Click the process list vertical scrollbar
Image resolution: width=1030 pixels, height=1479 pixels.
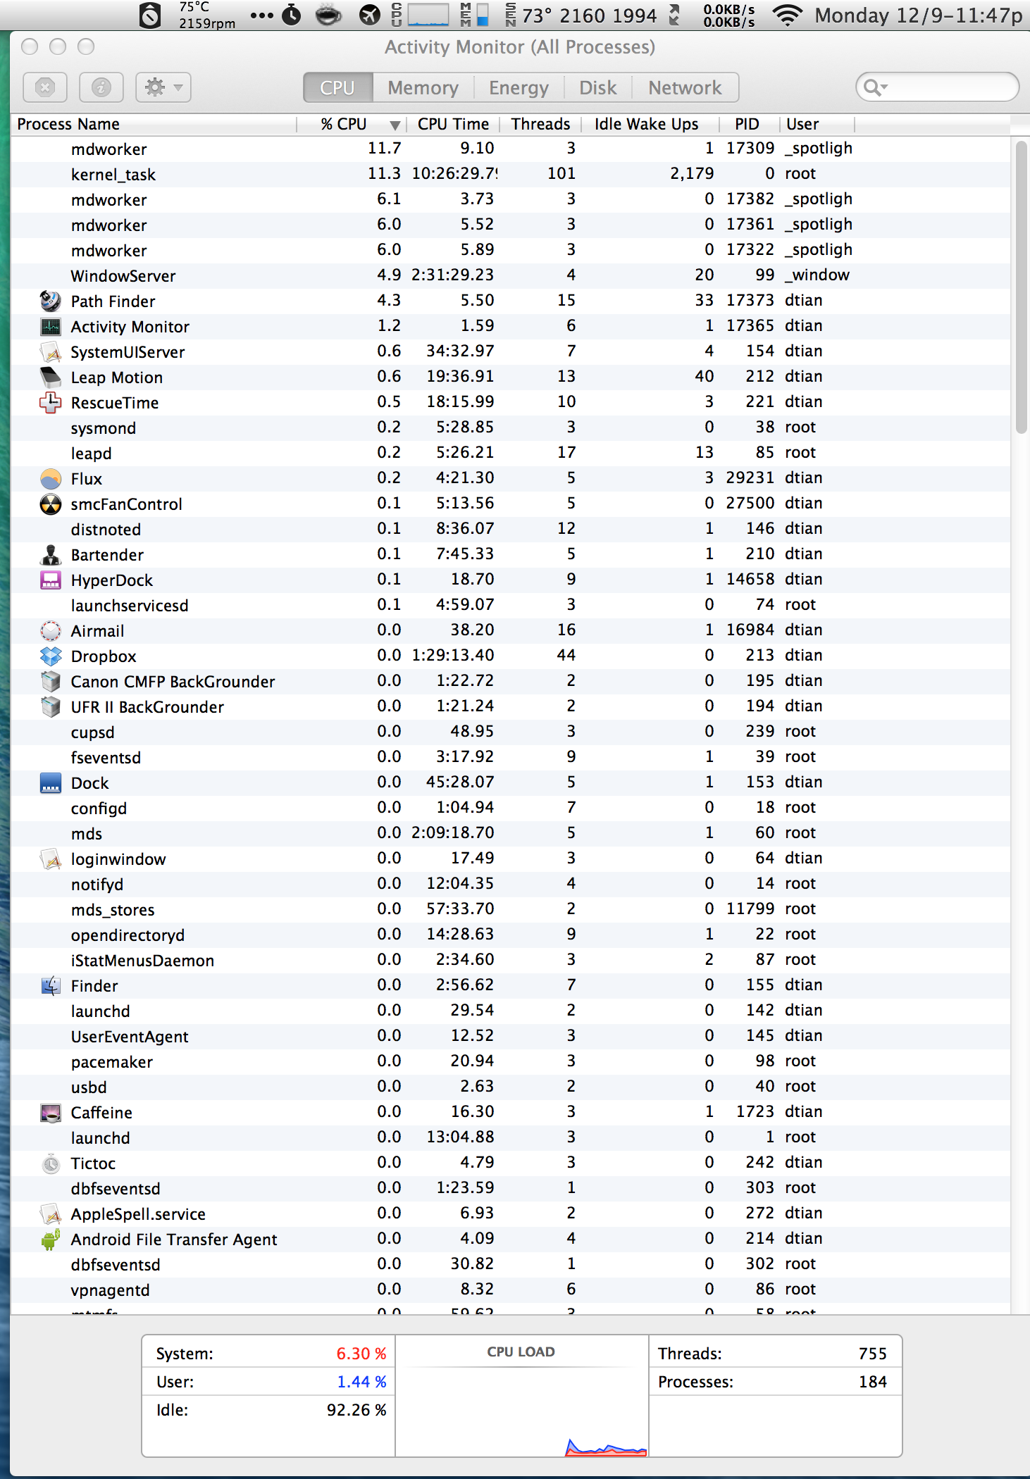point(1021,287)
